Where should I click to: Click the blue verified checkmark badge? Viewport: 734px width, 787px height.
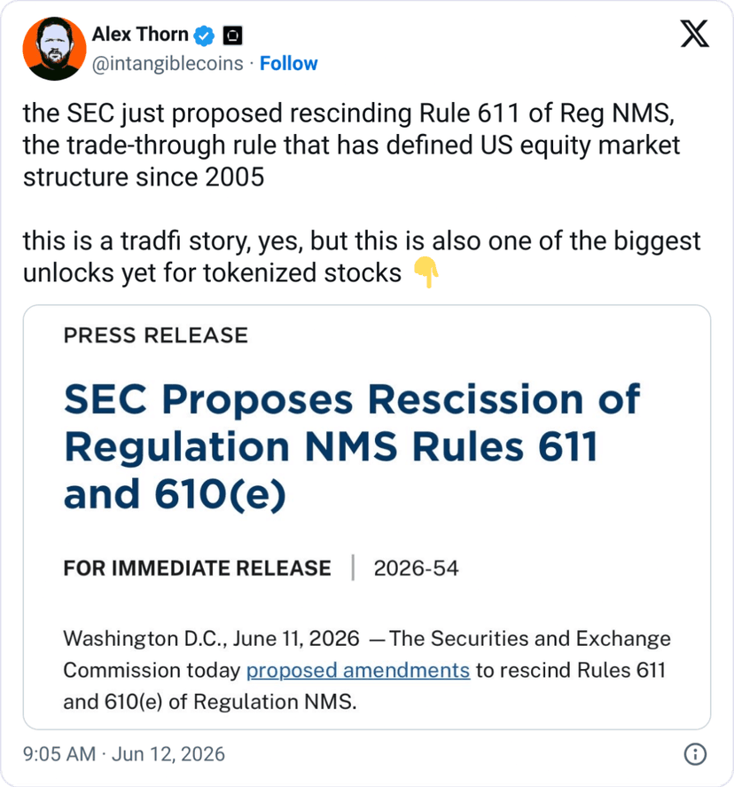click(x=204, y=35)
